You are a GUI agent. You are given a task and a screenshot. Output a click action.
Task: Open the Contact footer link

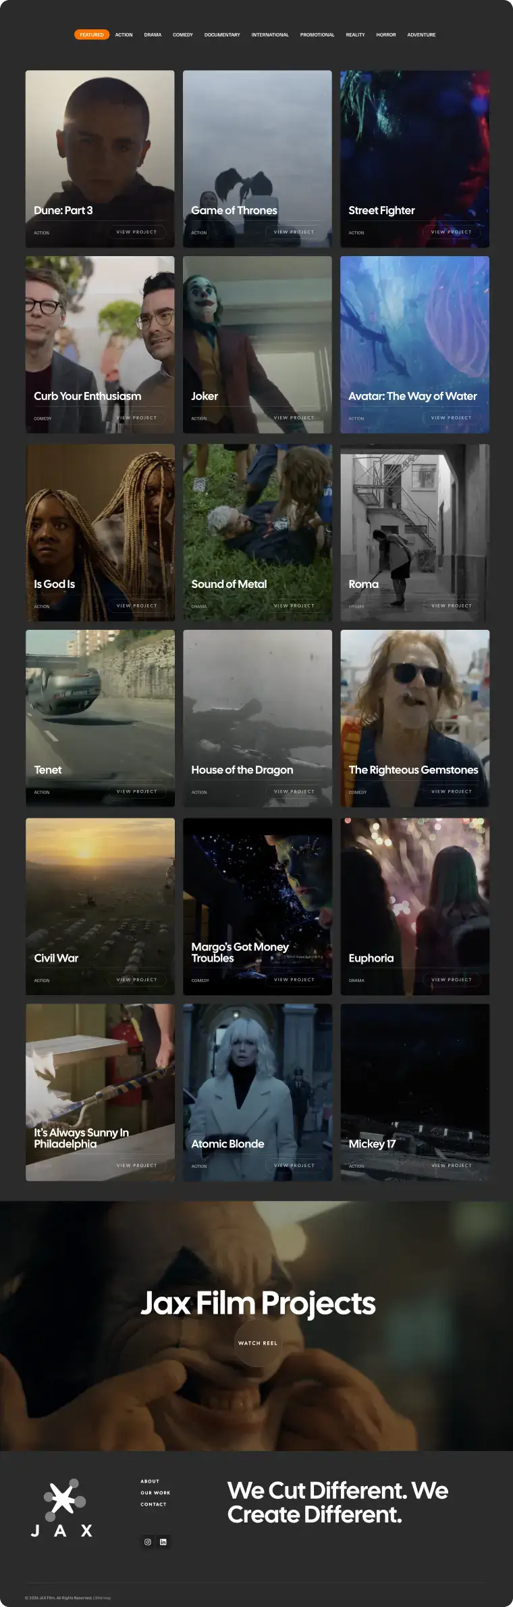point(153,1504)
